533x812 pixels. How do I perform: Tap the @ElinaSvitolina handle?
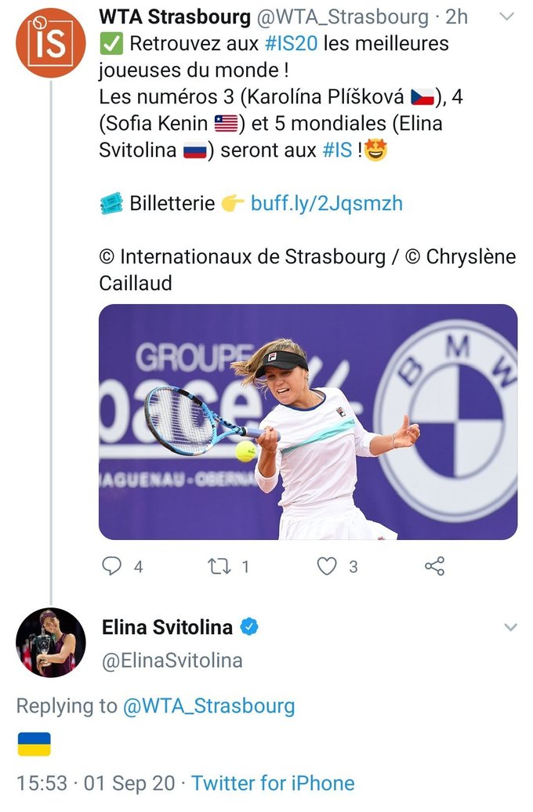coord(172,660)
